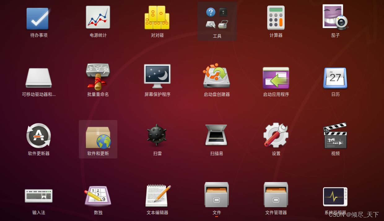The height and width of the screenshot is (221, 384).
Task: Start the 对对碰 matching game
Action: pos(157,18)
